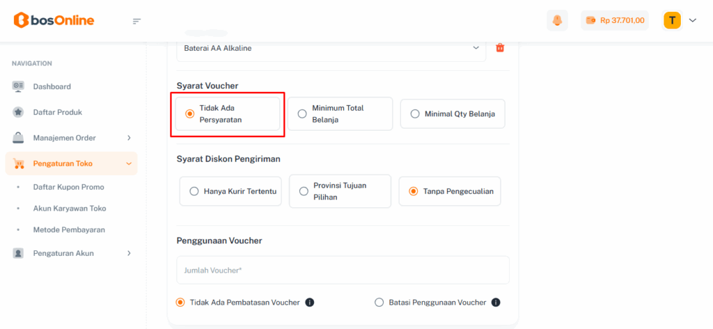This screenshot has width=713, height=329.
Task: Click the Jumlah Voucher input field
Action: [x=343, y=270]
